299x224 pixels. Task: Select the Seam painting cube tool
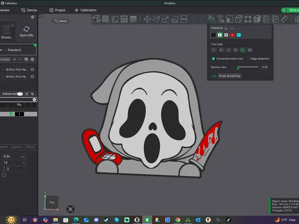pos(239,19)
